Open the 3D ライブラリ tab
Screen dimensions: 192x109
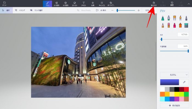(x=111, y=4)
